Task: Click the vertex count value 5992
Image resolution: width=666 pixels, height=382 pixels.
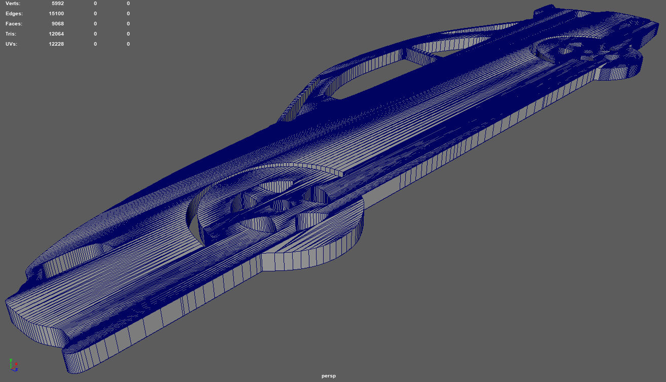Action: click(57, 4)
